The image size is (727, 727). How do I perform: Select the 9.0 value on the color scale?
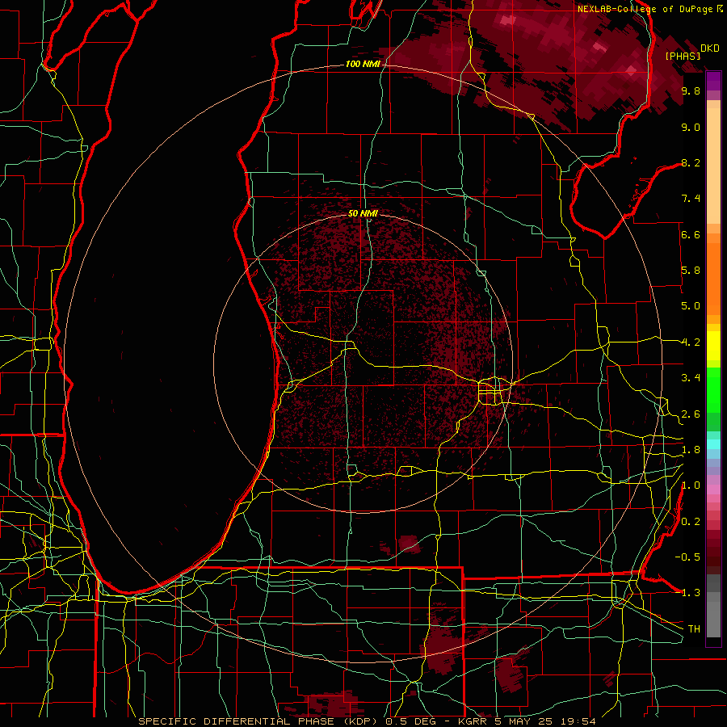[691, 127]
